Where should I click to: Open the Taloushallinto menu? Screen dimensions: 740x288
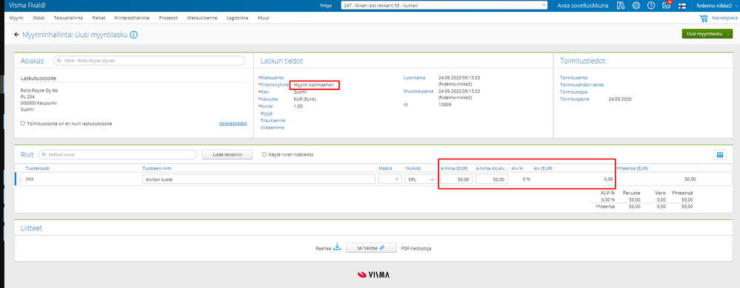click(x=68, y=18)
